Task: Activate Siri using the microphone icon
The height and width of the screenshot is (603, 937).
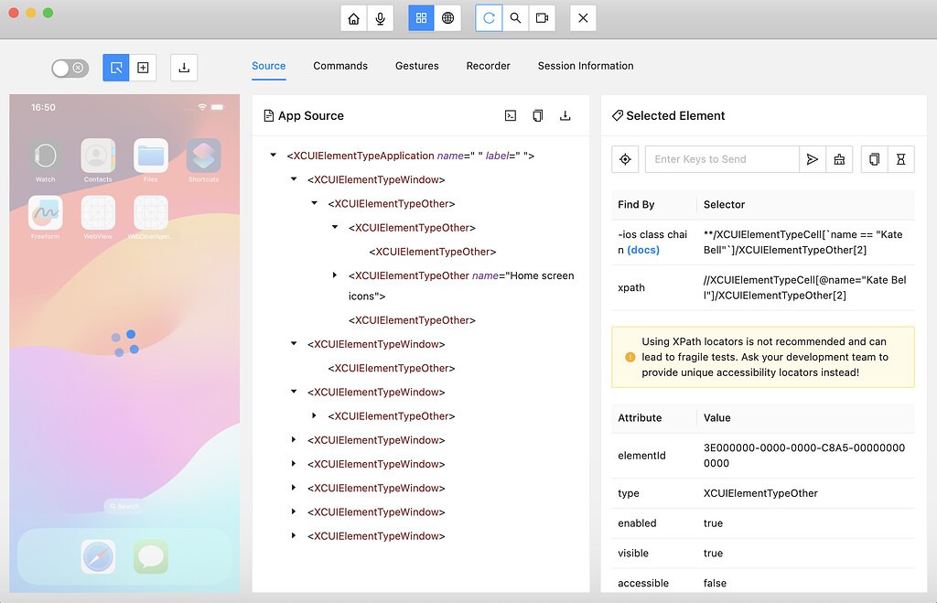Action: pos(377,17)
